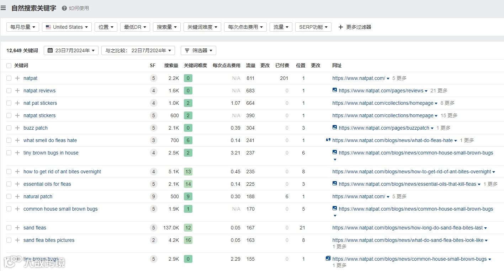The height and width of the screenshot is (271, 504).
Task: Click keyword difficulty badge 16 for sand flea bites pictures
Action: [188, 240]
